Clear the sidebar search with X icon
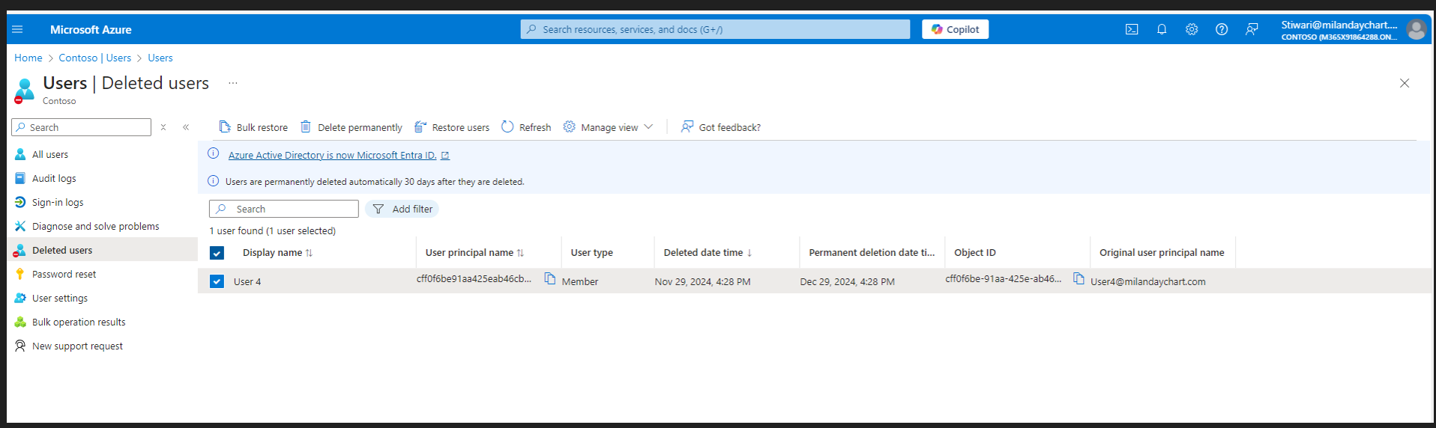The height and width of the screenshot is (428, 1436). [163, 127]
